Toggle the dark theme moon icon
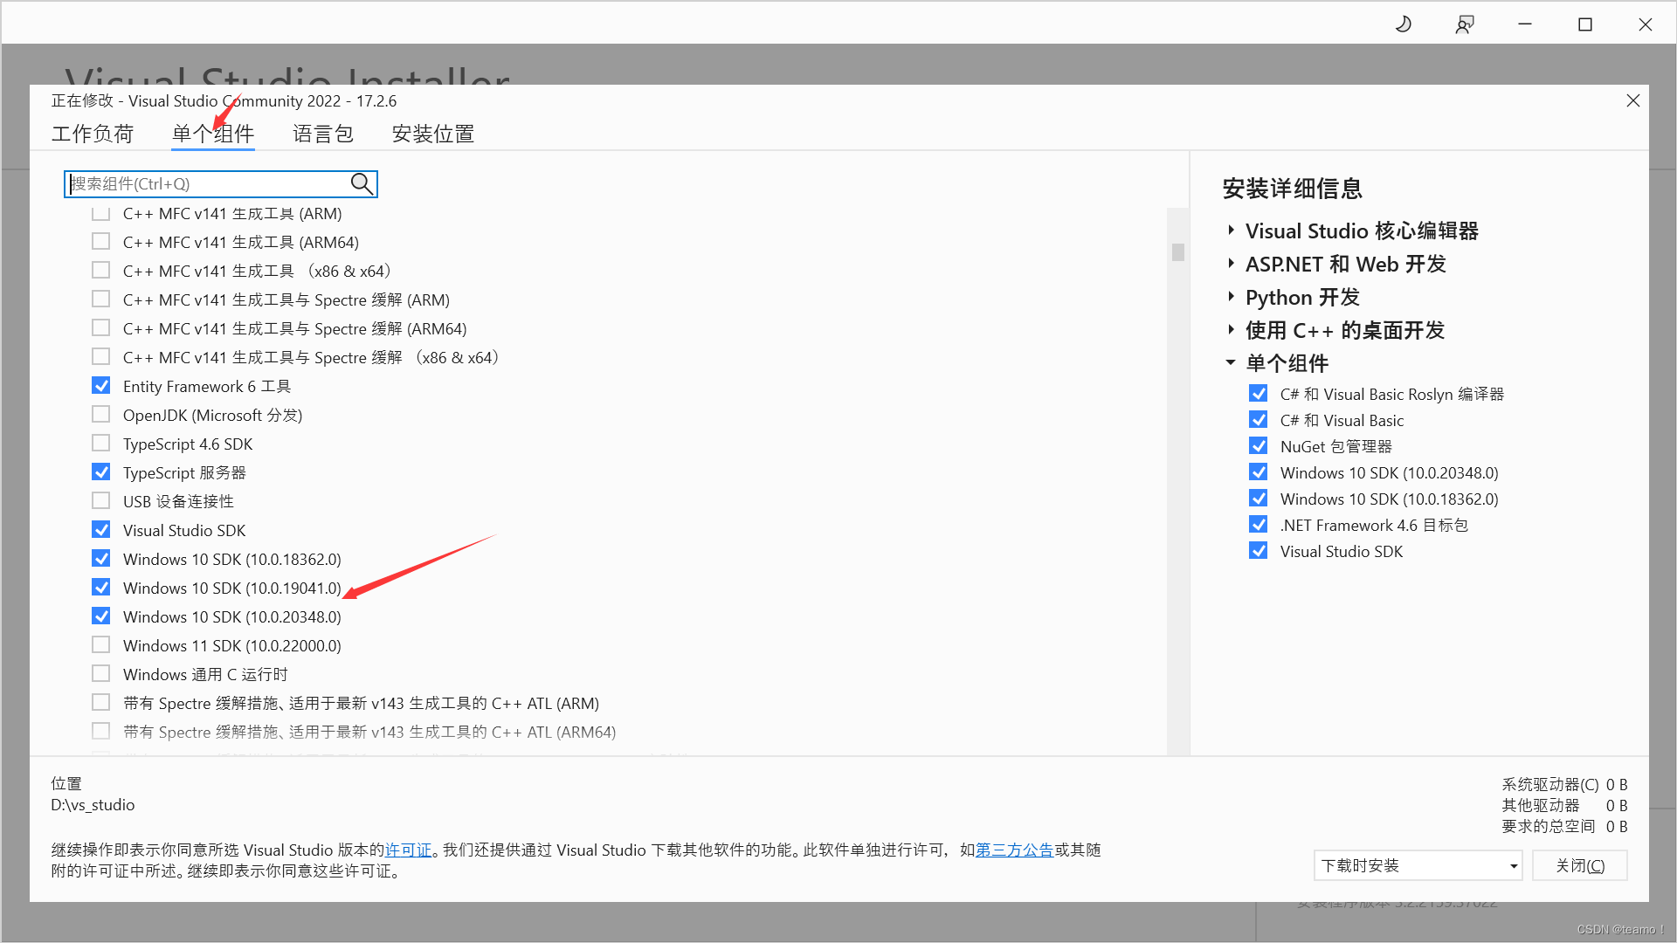 click(x=1404, y=24)
